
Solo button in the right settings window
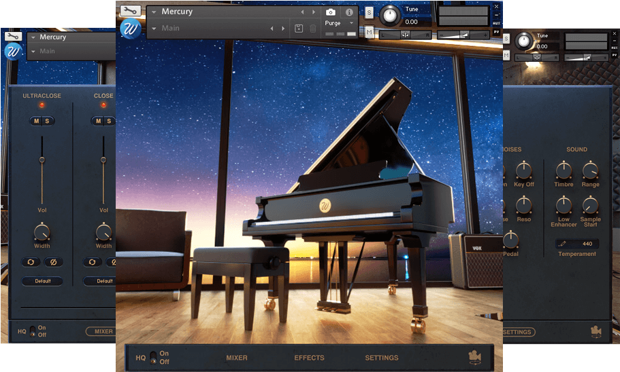coord(506,39)
